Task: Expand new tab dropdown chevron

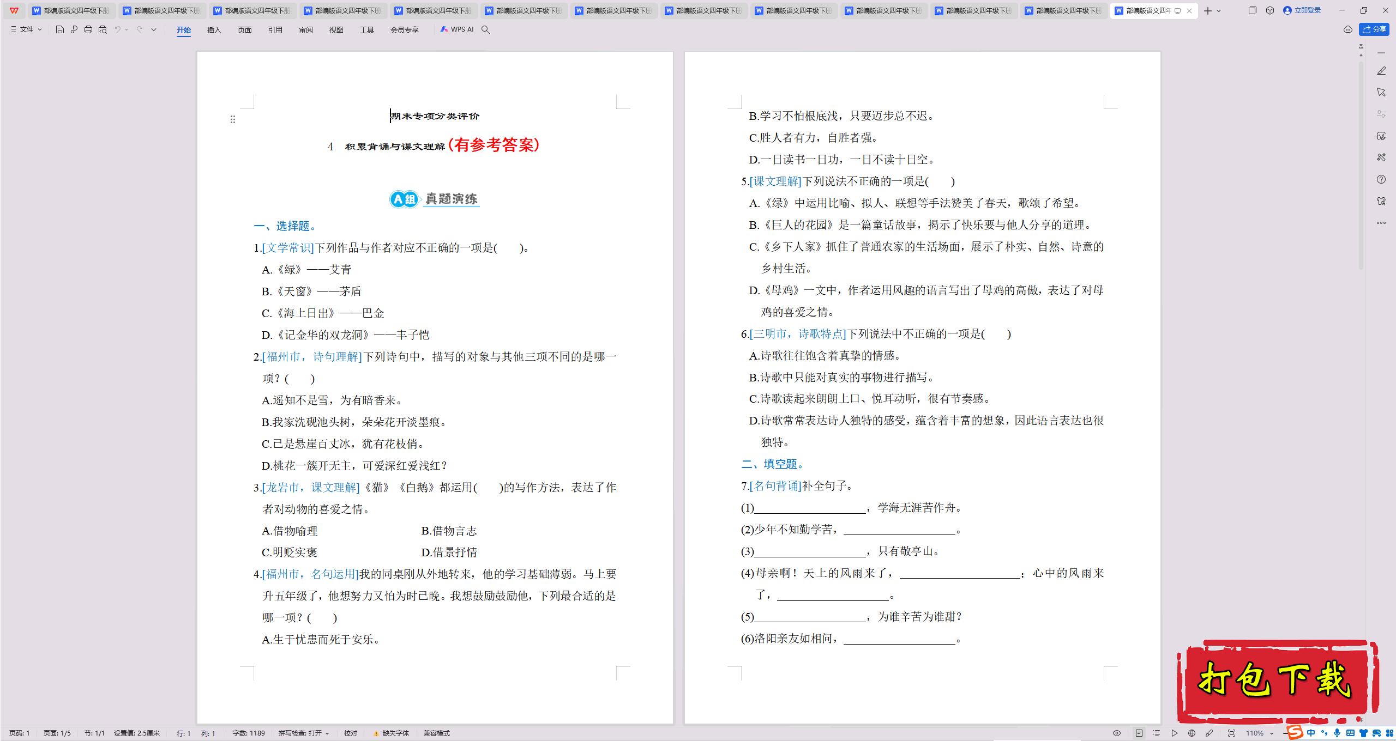Action: click(1219, 11)
